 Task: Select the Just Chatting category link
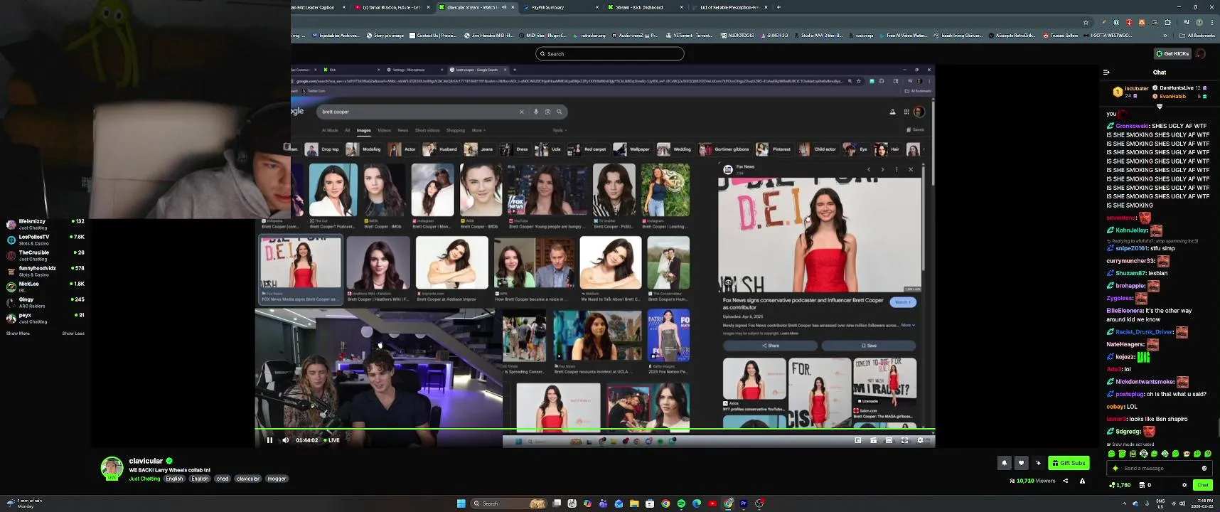point(144,479)
